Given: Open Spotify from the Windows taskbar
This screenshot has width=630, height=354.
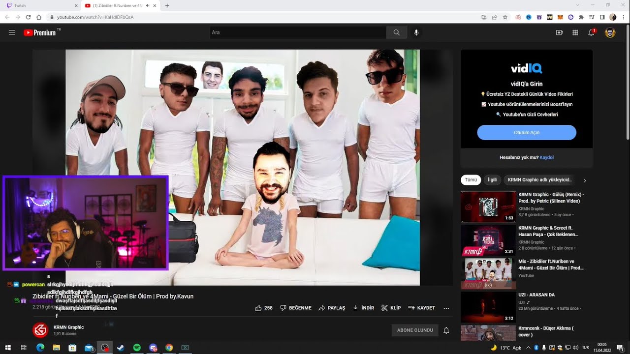Looking at the screenshot, I should 137,348.
